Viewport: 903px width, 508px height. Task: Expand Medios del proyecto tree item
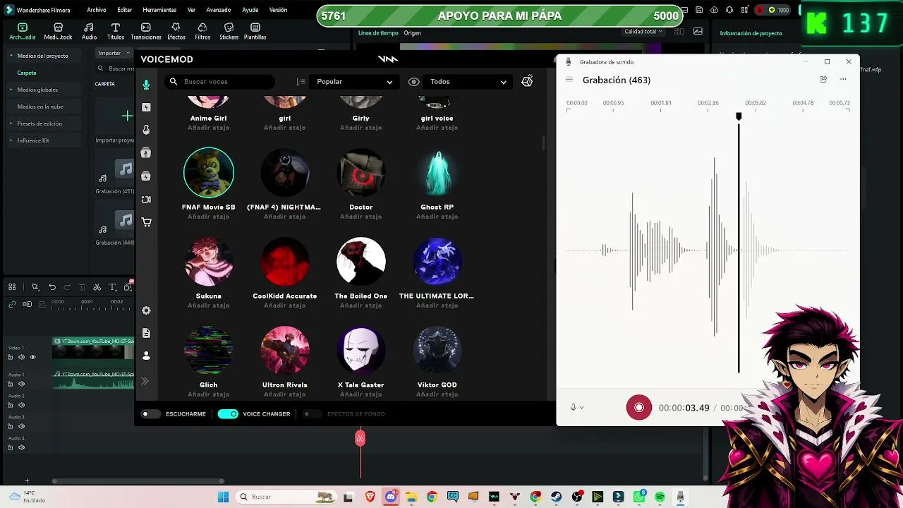tap(11, 56)
